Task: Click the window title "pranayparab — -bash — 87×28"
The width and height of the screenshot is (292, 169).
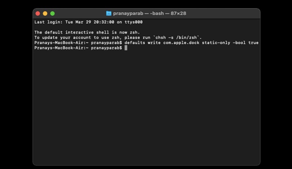Action: (x=150, y=14)
